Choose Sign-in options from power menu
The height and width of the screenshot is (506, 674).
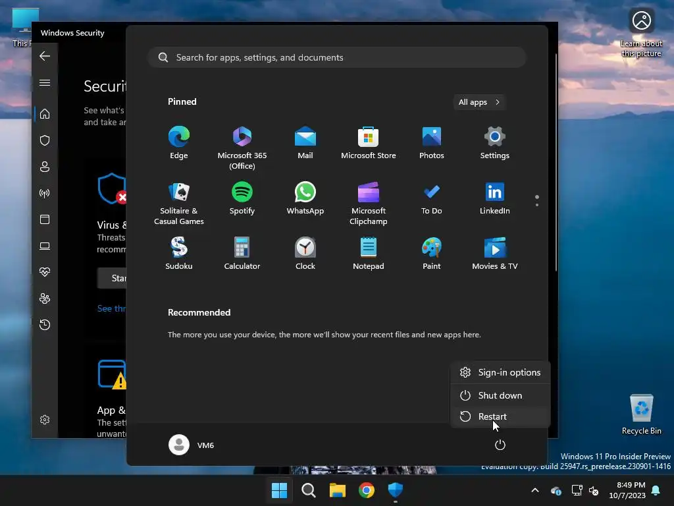click(500, 372)
